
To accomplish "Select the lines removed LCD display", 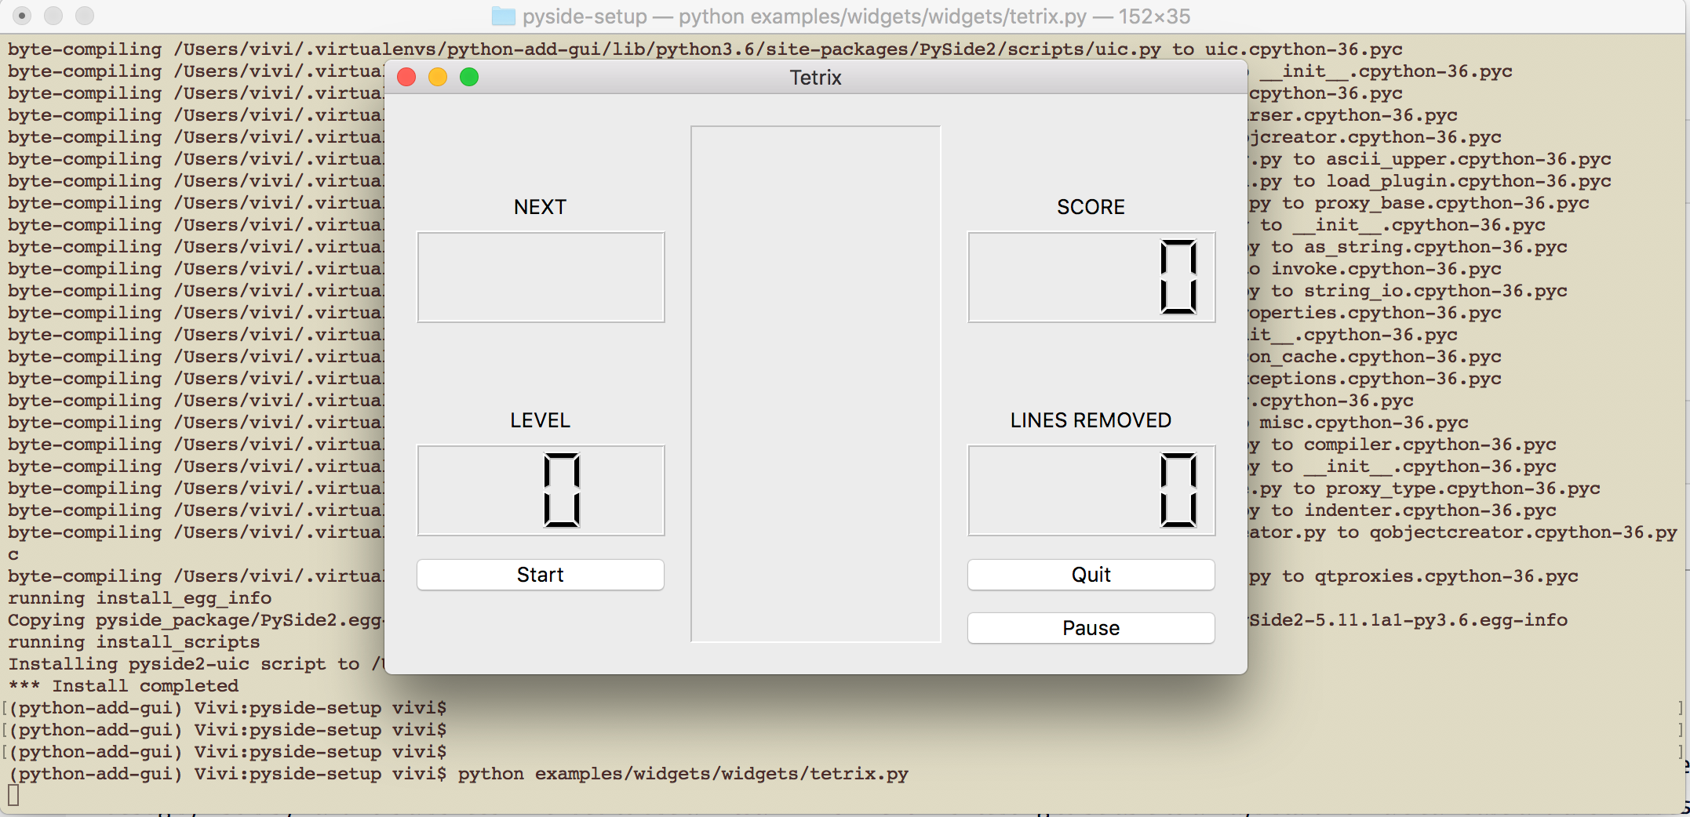I will pyautogui.click(x=1091, y=490).
